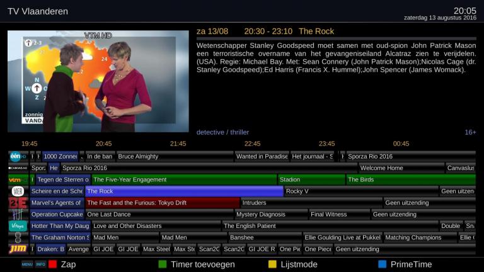This screenshot has width=484, height=272.
Task: Click the 22:45 timeline marker
Action: [x=252, y=144]
